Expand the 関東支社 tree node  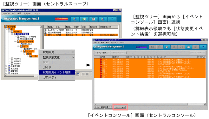(x=6, y=71)
